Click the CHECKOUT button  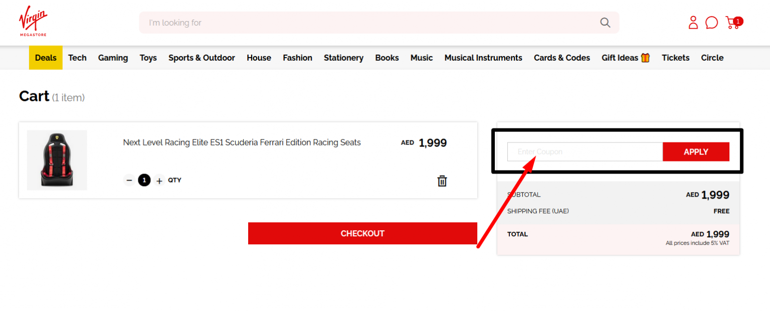pos(362,233)
